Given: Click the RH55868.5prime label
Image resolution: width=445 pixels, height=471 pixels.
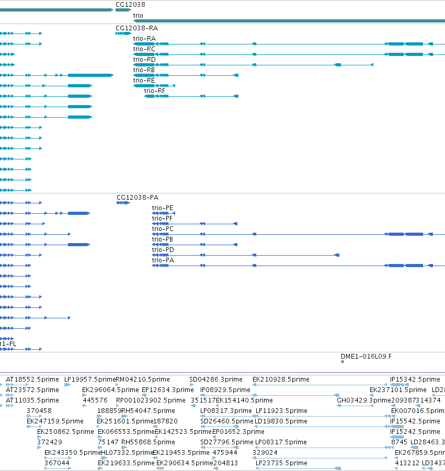Looking at the screenshot, I should coord(148,442).
